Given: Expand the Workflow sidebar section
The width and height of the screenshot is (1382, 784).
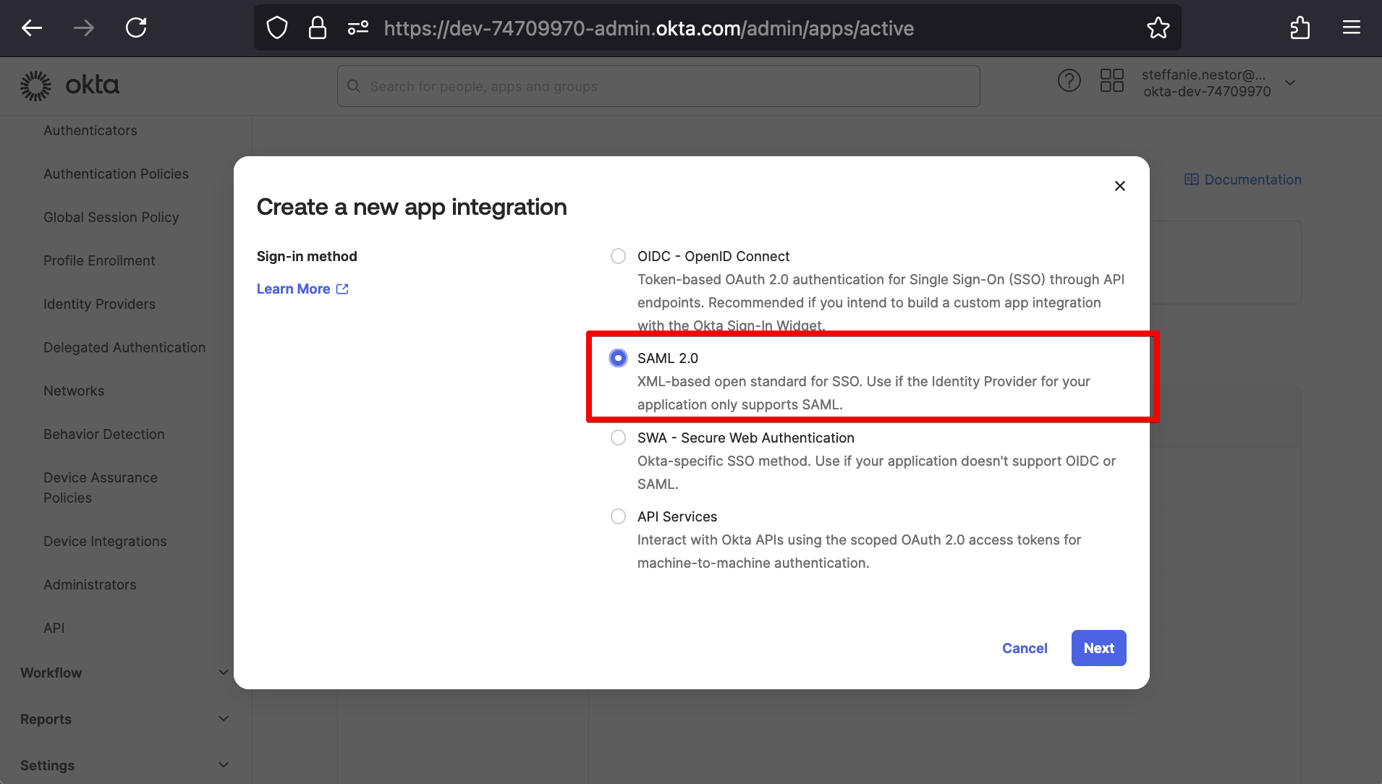Looking at the screenshot, I should (124, 673).
